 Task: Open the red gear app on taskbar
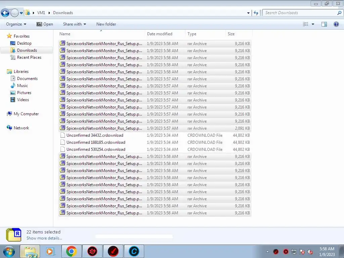click(92, 251)
